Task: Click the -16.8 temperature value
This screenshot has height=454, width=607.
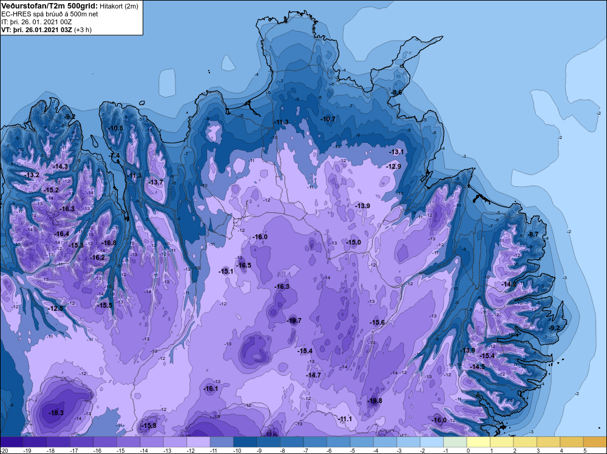Action: (109, 243)
